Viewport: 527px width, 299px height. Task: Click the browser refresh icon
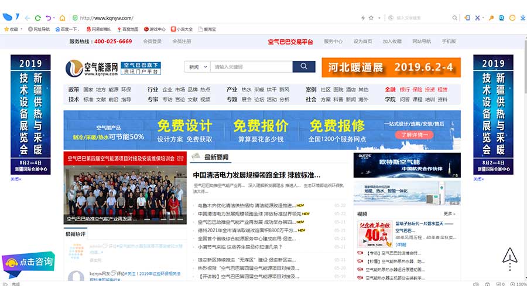[38, 18]
